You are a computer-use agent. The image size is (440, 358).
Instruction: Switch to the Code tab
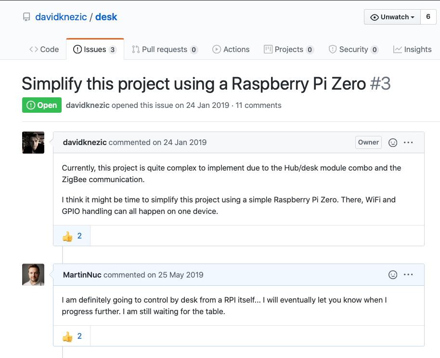[x=44, y=50]
